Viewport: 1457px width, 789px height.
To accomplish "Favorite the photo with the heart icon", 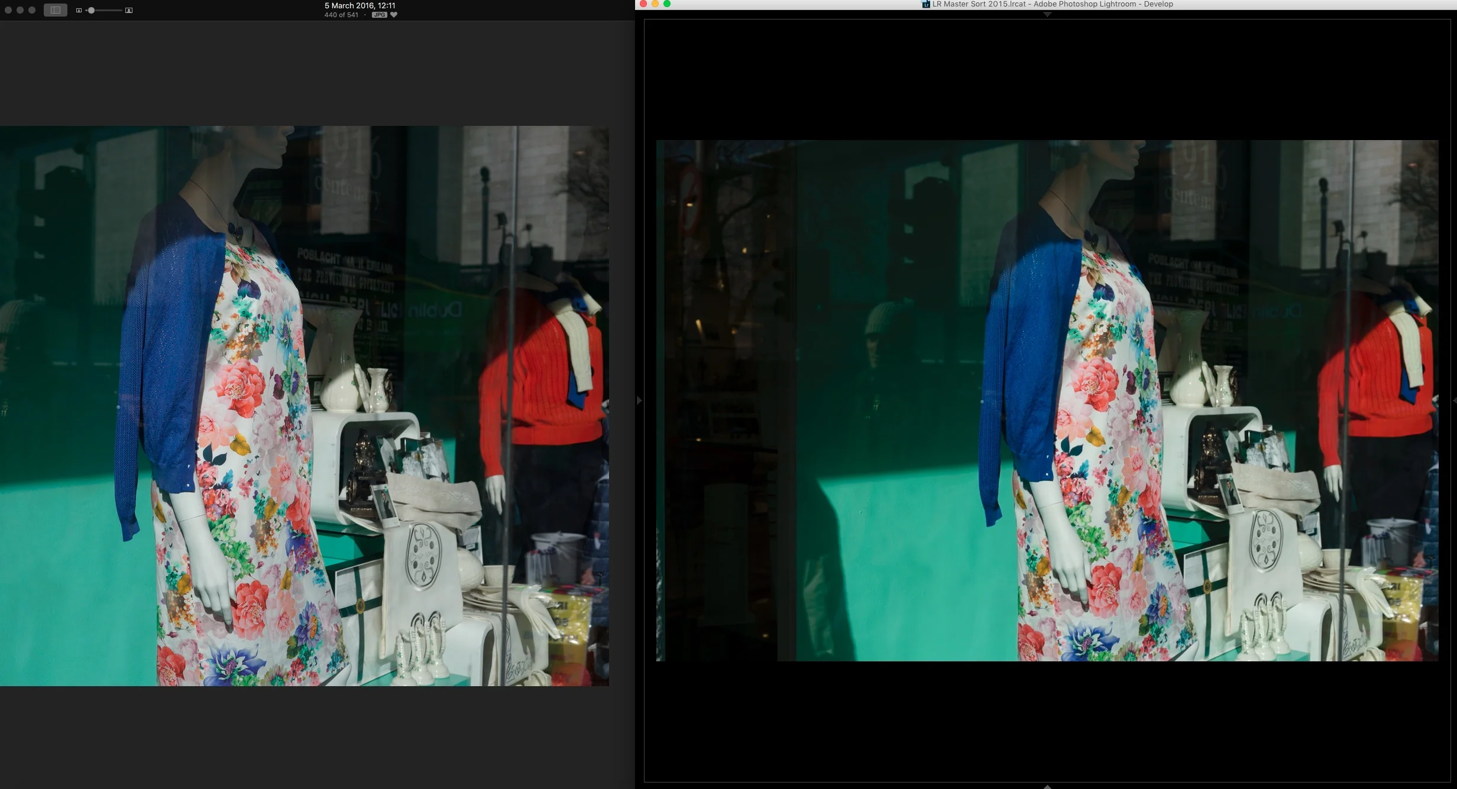I will click(394, 15).
